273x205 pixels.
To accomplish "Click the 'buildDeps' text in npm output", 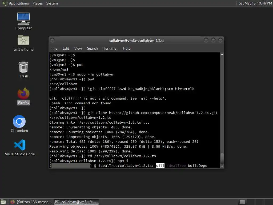I will 198,165.
